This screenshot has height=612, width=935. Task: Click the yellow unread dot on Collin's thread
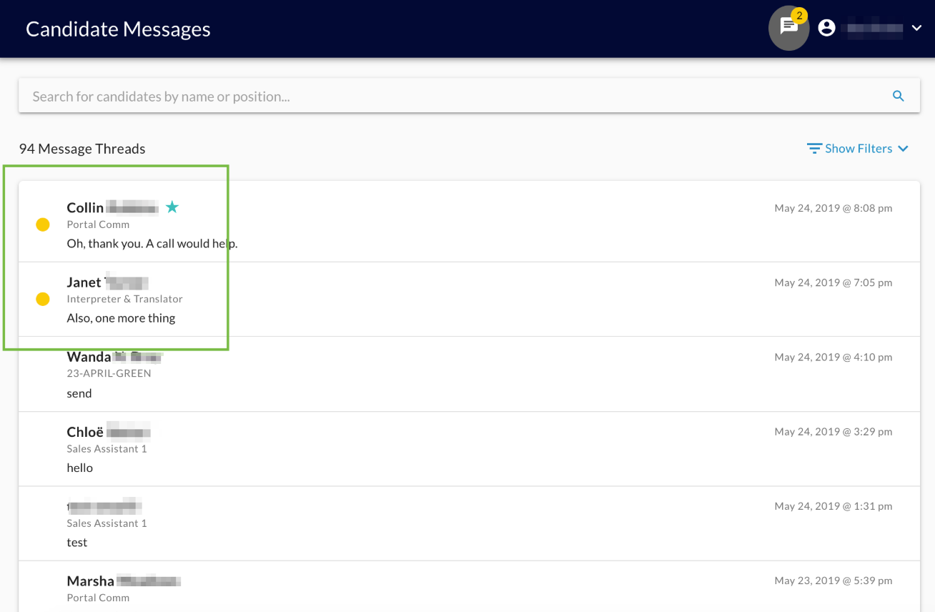[x=43, y=224]
